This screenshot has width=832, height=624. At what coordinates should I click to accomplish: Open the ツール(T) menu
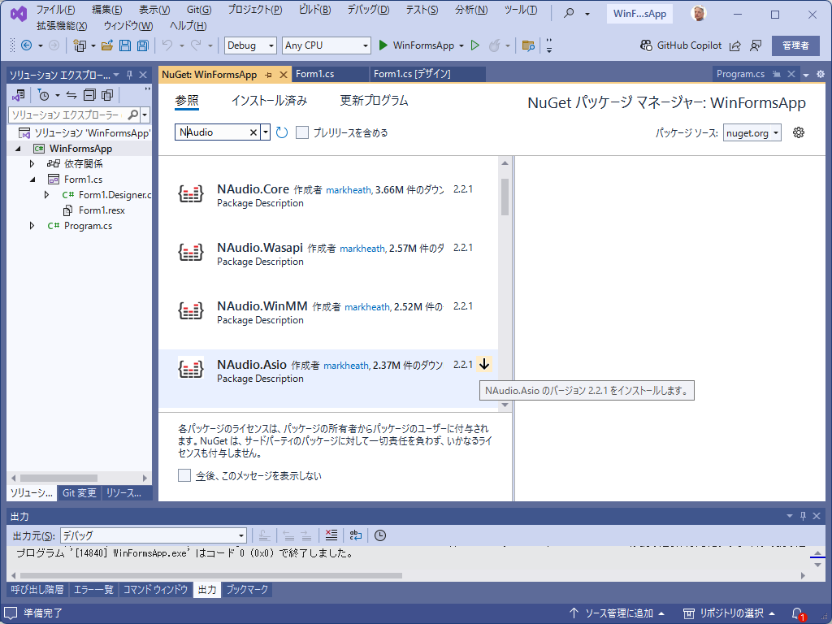[x=521, y=10]
